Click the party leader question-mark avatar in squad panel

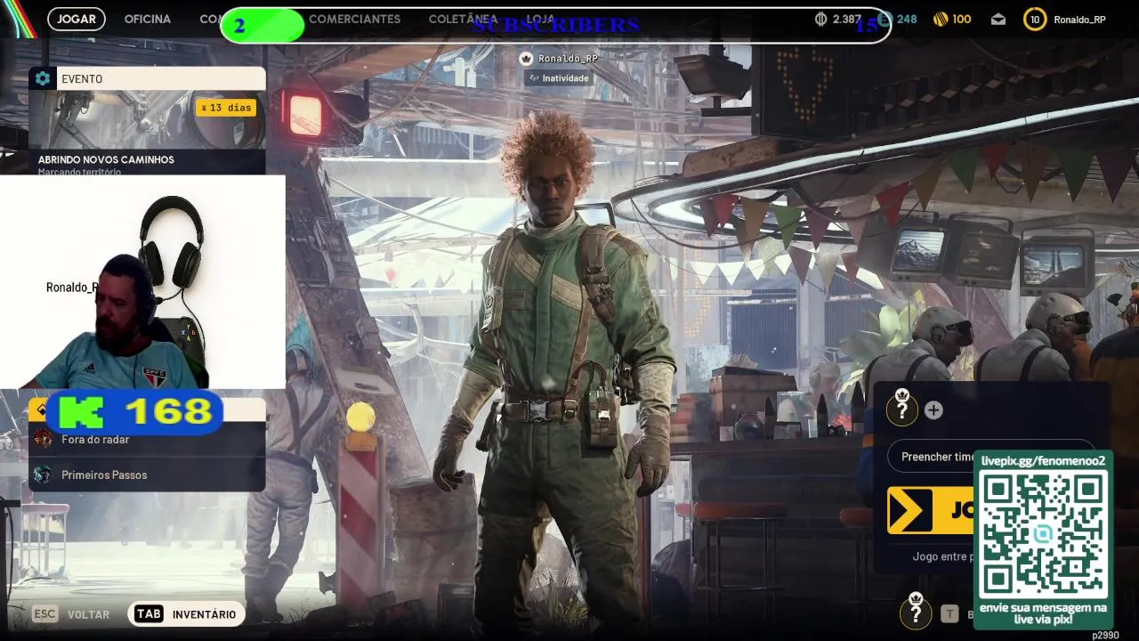(901, 409)
